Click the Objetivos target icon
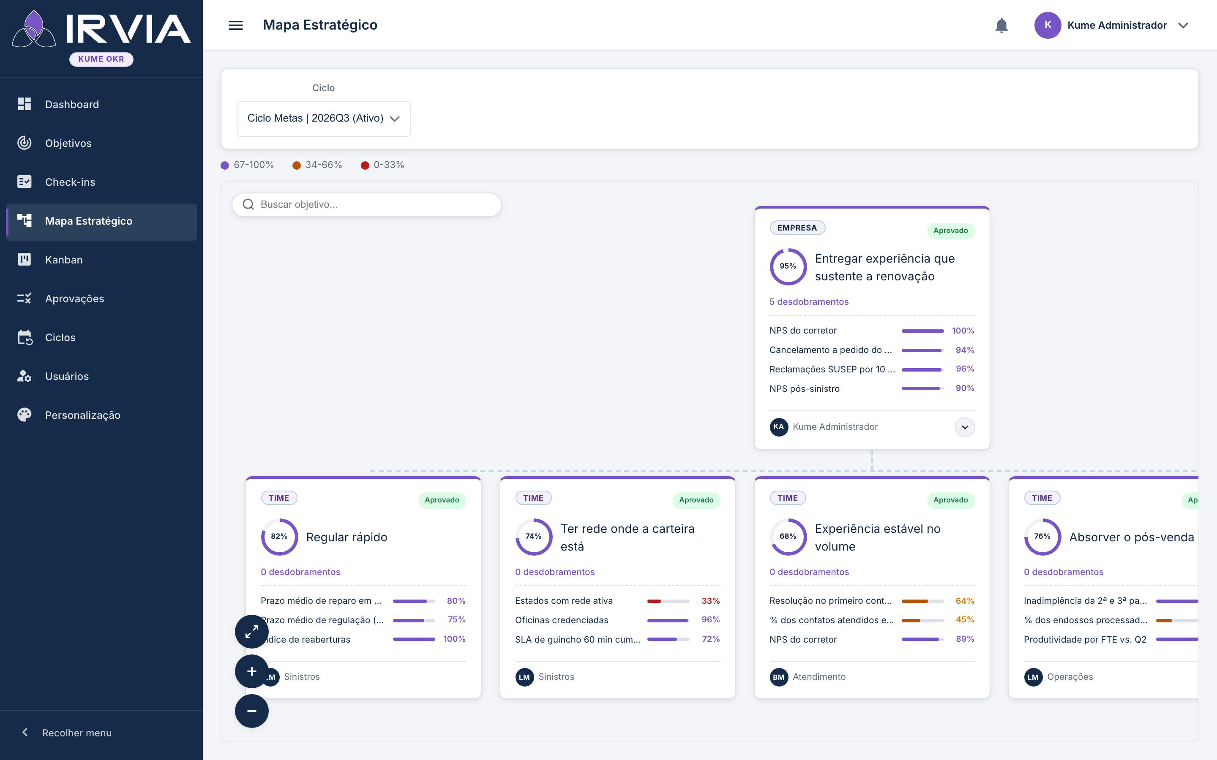 [x=24, y=143]
